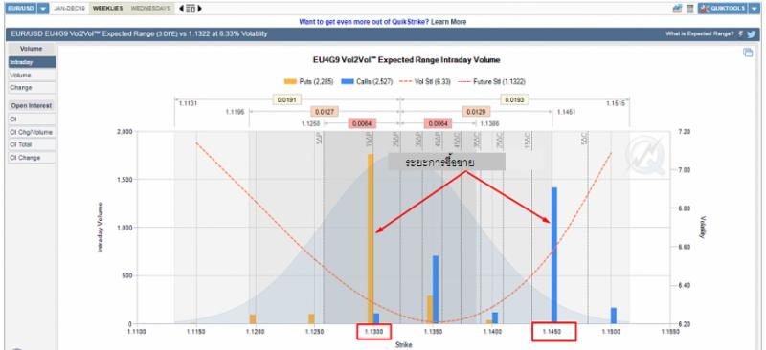Screen dimensions: 766x350
Task: Expand the QuikTools dropdown arrow
Action: 754,9
